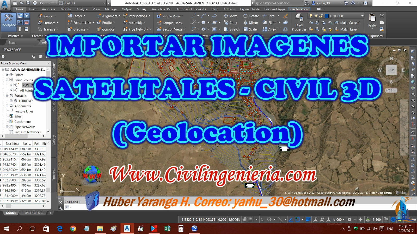
Task: Toggle lineweight display in status bar
Action: coord(308,219)
